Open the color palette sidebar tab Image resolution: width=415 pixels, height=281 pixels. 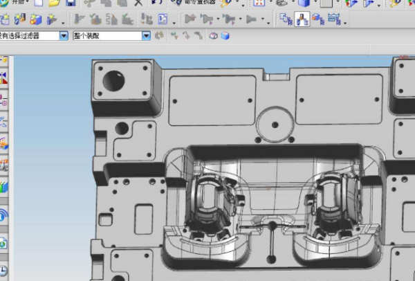point(4,185)
